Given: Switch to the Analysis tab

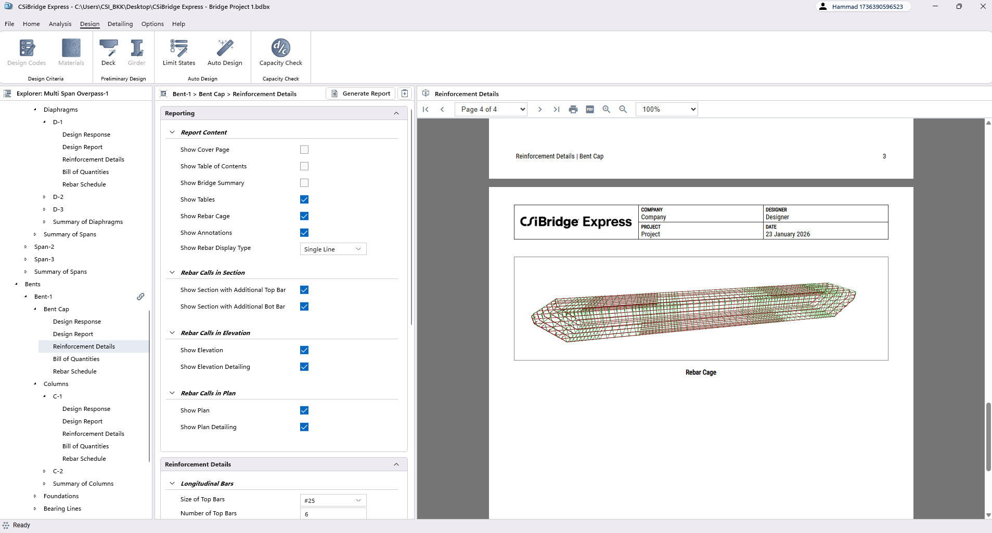Looking at the screenshot, I should (60, 24).
